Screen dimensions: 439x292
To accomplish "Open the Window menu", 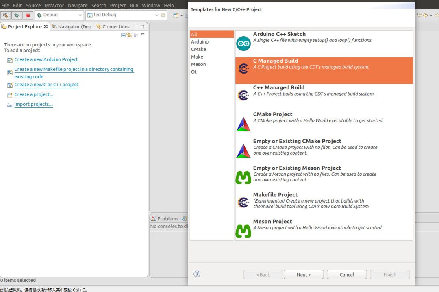I will 151,5.
